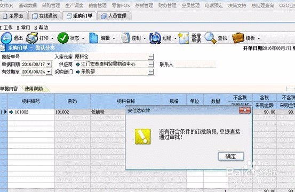Click the 控制 toolbar icon
Image resolution: width=295 pixels, height=192 pixels.
(x=125, y=38)
